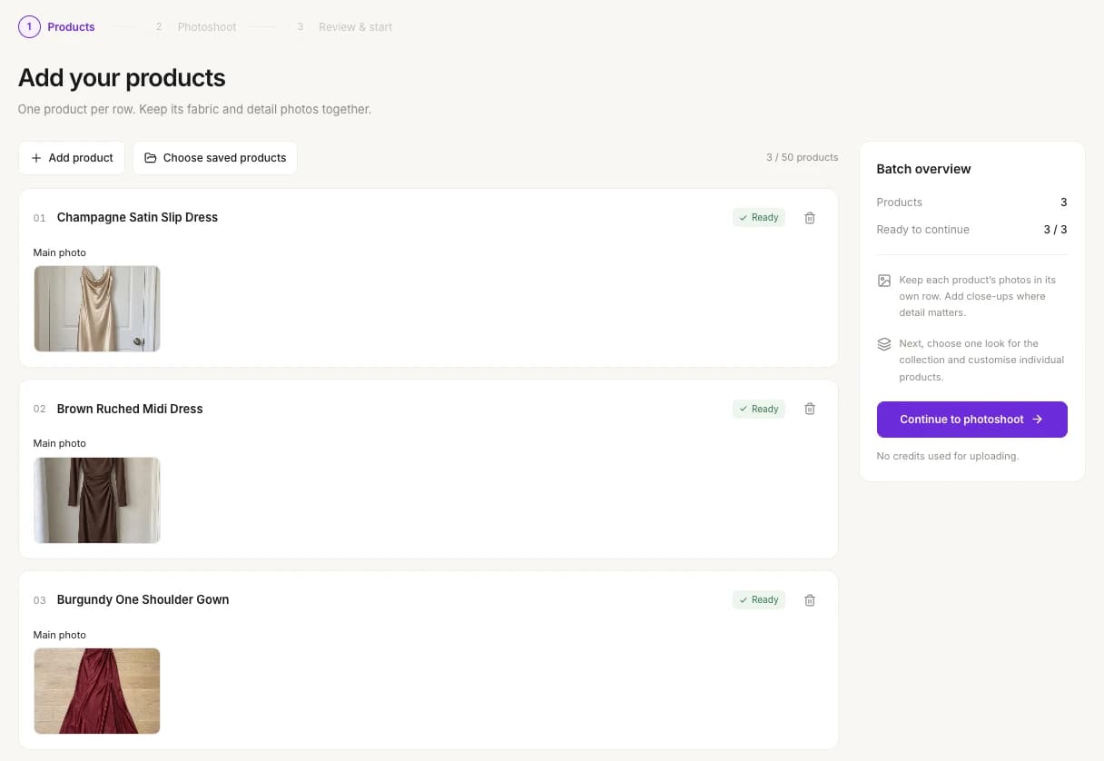Click the Ready badge for Champagne Satin Slip Dress
This screenshot has width=1104, height=761.
click(x=759, y=218)
